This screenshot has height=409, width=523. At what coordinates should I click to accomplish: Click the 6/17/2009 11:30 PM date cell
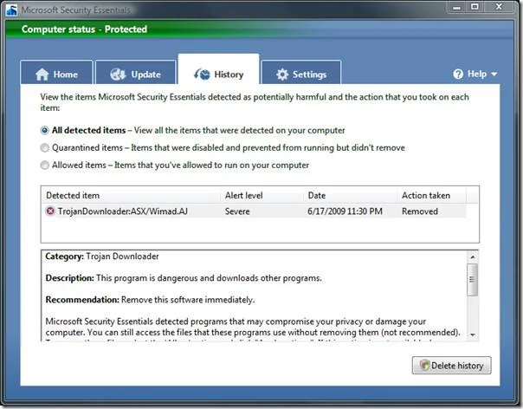coord(345,211)
